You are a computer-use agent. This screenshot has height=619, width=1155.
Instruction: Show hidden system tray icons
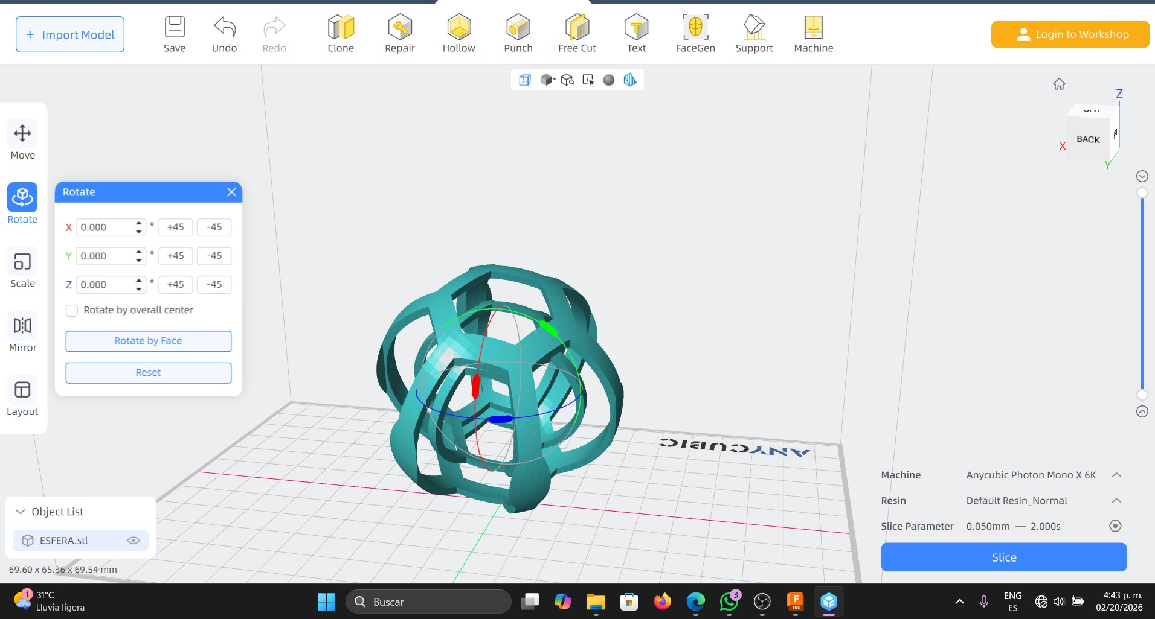tap(960, 602)
